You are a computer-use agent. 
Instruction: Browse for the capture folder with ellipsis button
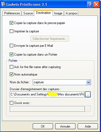pos(88,94)
